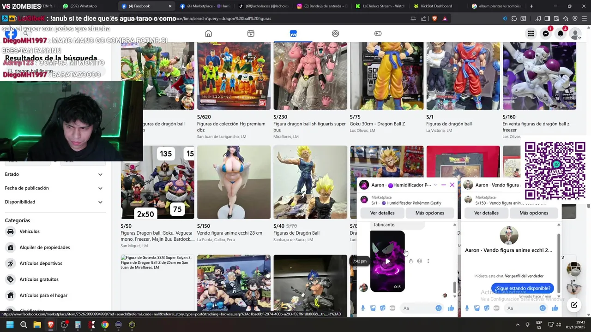
Task: Open Google Chrome from the taskbar
Action: pyautogui.click(x=105, y=325)
